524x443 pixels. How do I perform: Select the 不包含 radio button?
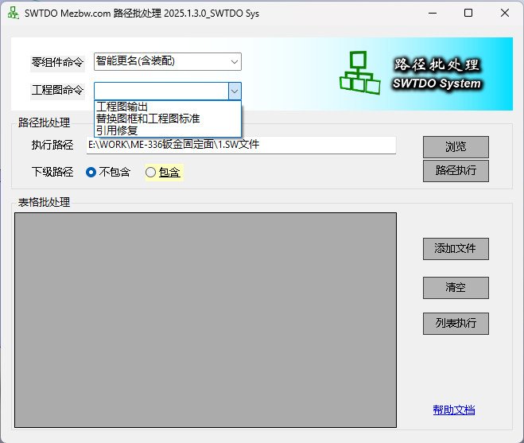coord(91,172)
